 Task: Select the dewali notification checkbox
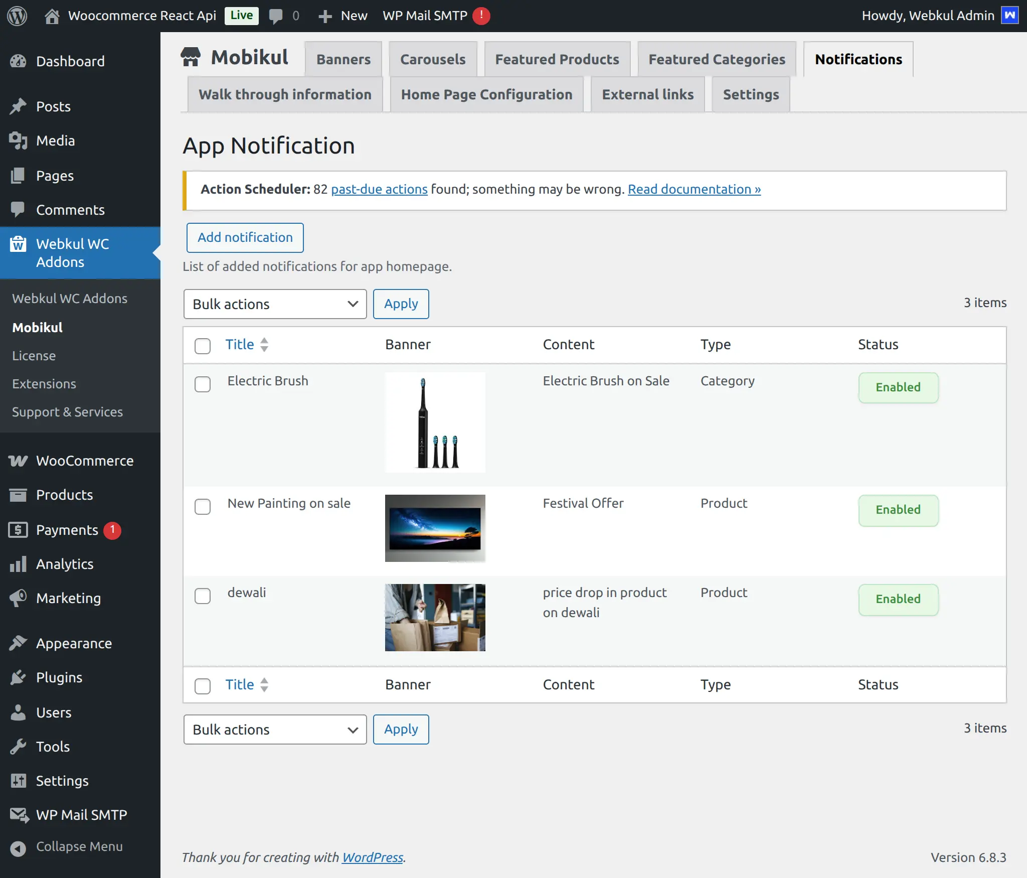(x=203, y=596)
